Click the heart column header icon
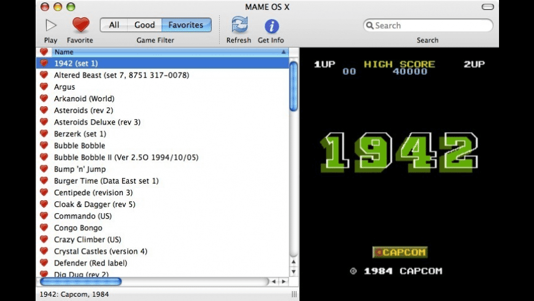 point(44,52)
